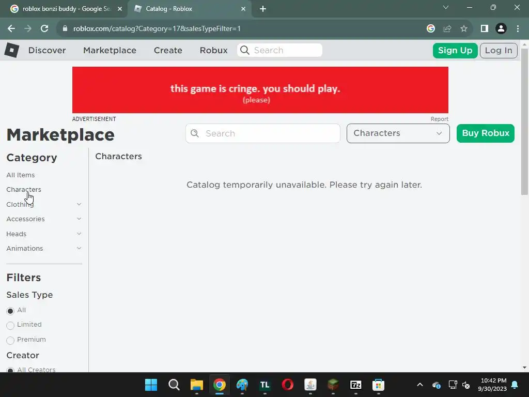The width and height of the screenshot is (529, 397).
Task: Open Robux in Roblox navbar
Action: coord(213,50)
